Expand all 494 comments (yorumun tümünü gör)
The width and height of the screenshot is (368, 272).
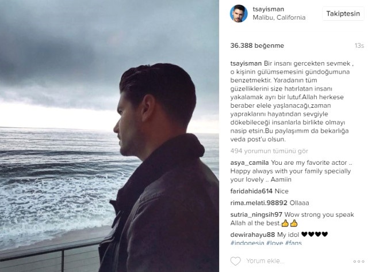tap(269, 151)
